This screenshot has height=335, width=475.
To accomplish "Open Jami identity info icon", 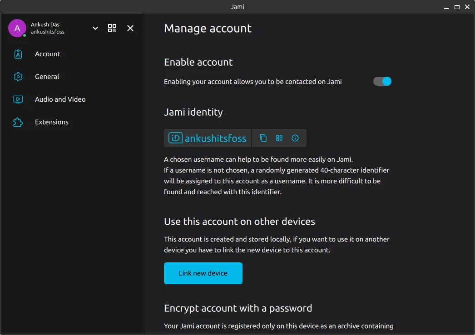I will point(295,138).
